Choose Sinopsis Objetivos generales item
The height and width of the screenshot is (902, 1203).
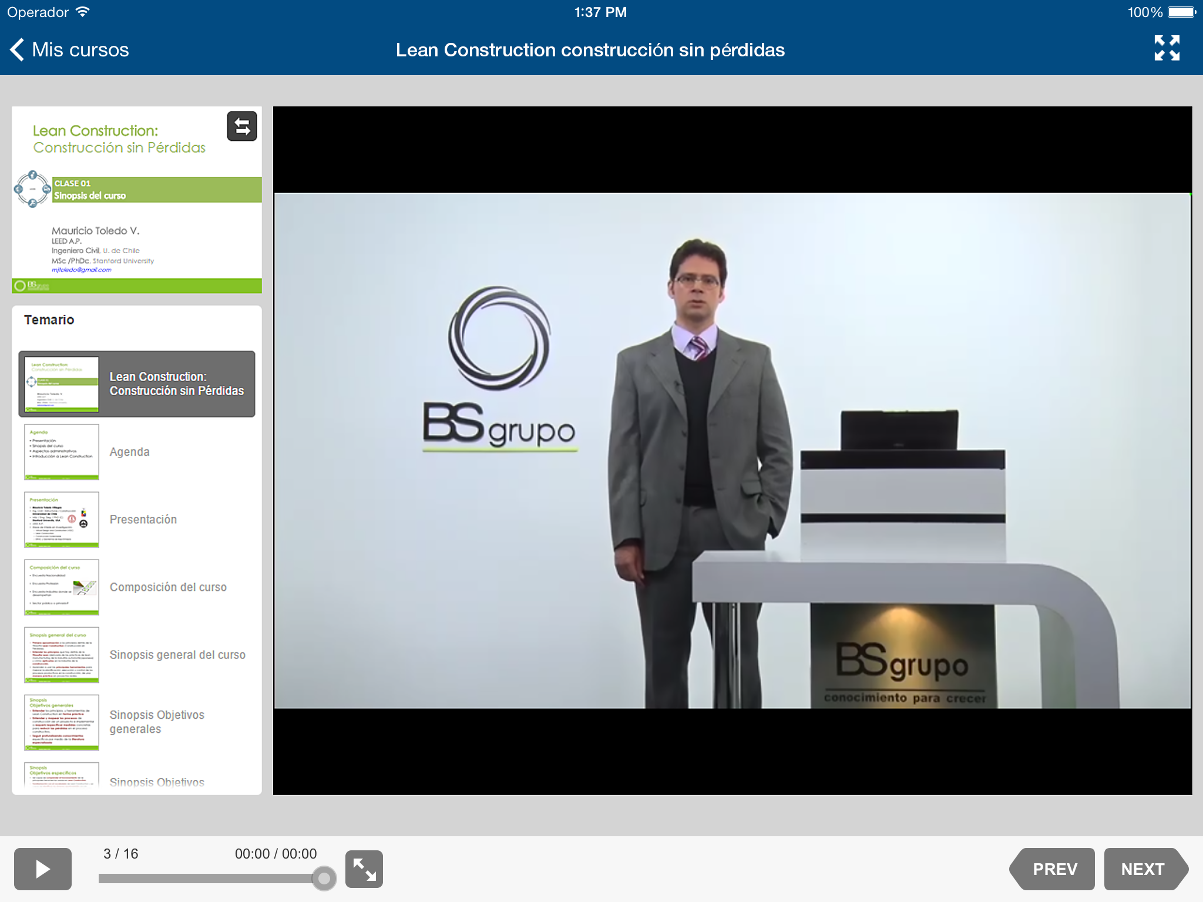157,722
